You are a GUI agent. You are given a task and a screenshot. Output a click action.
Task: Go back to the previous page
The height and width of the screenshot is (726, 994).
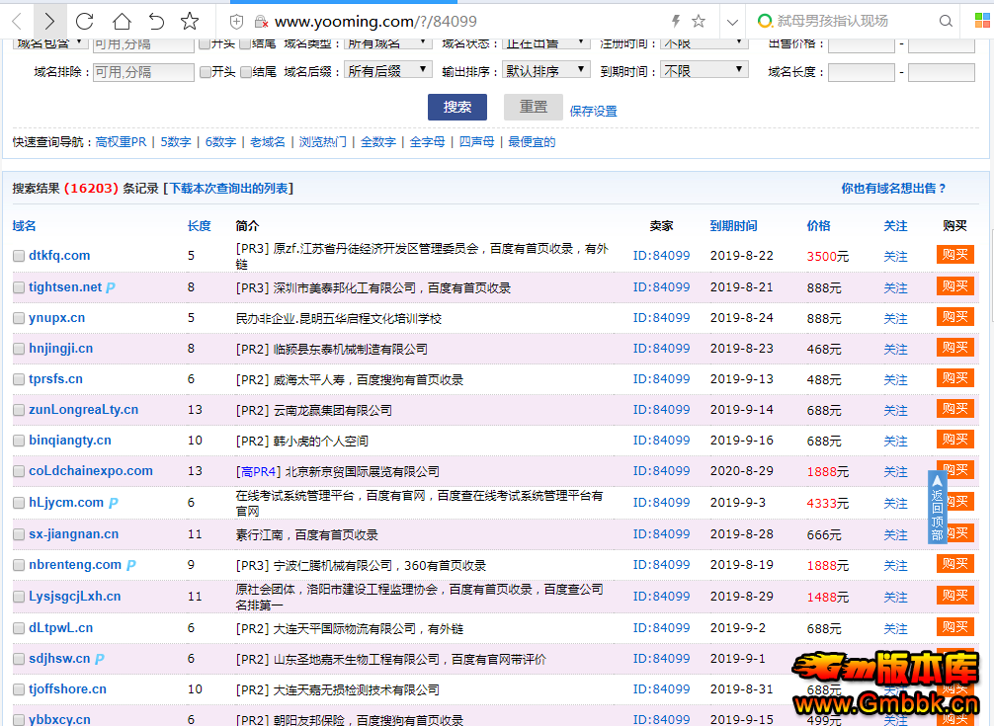point(17,22)
